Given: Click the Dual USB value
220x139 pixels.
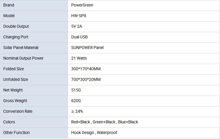Looking at the screenshot, I should click(x=79, y=37).
